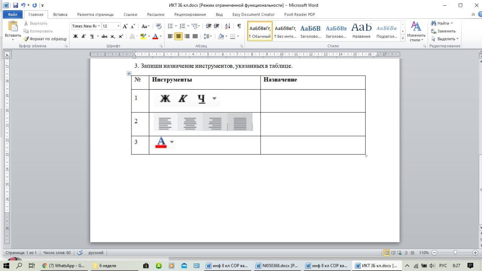Click the spell check icon in status bar
Screen dimensions: 482x271
click(79, 253)
